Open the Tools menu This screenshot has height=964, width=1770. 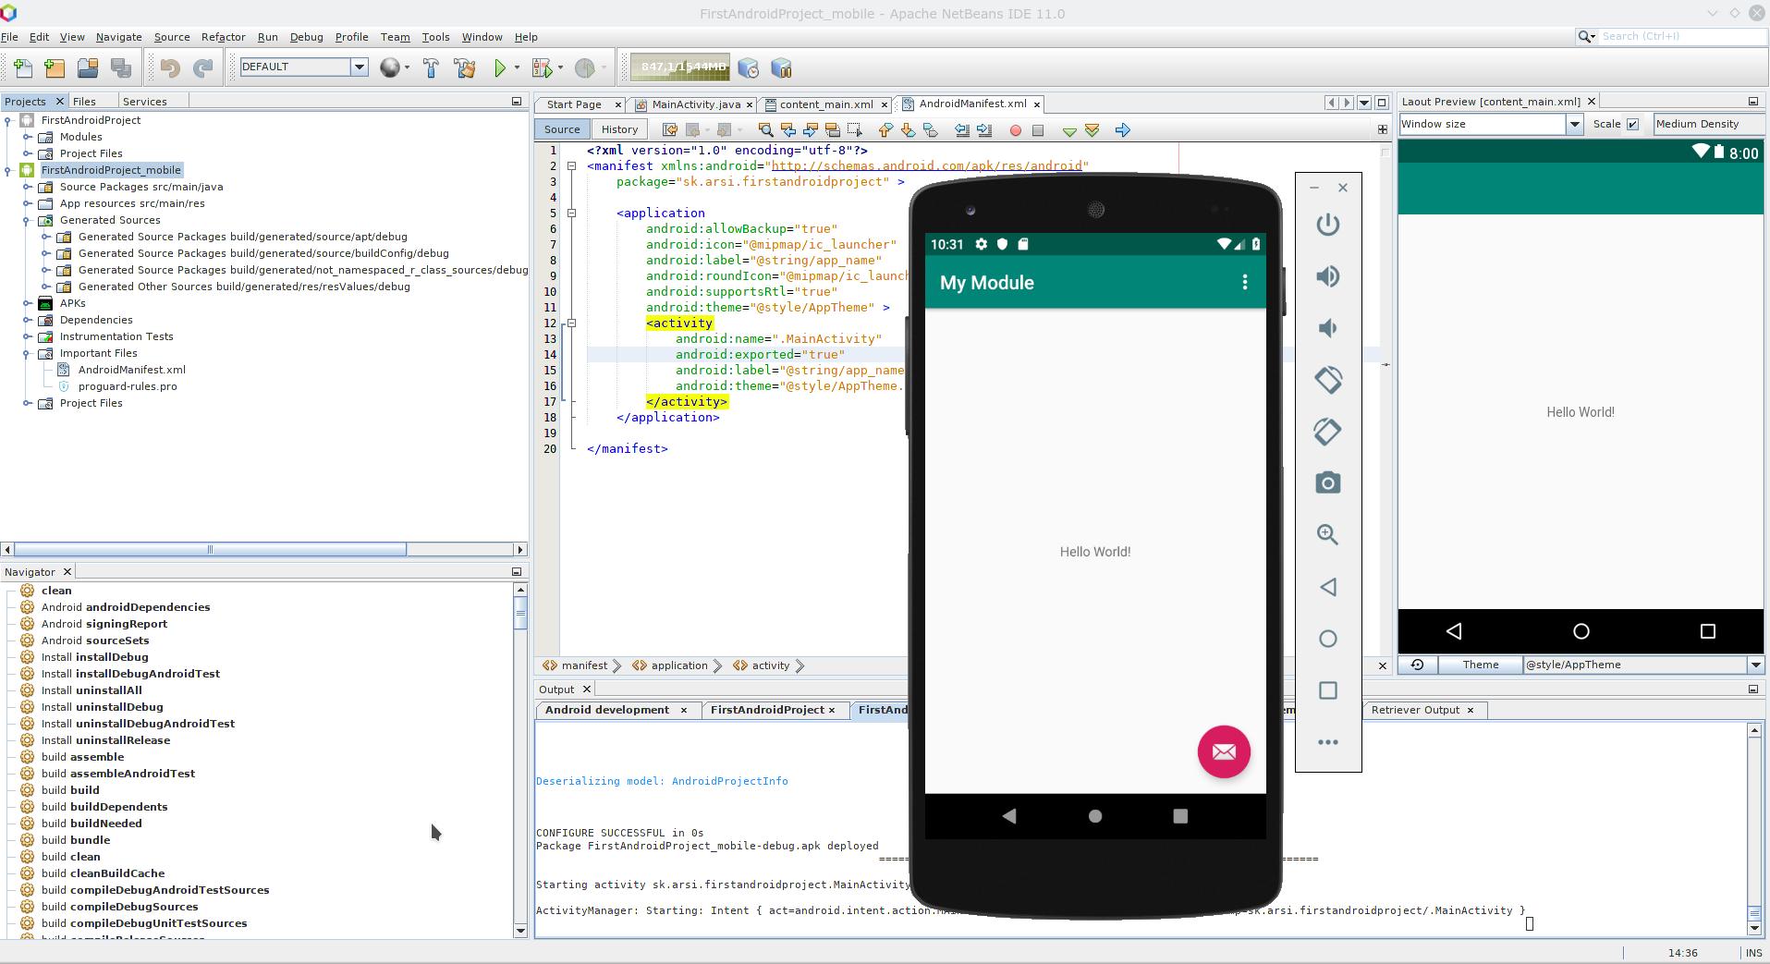click(435, 37)
